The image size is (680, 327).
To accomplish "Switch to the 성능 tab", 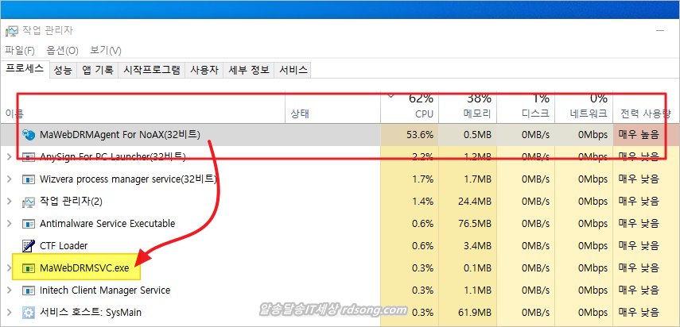I will click(63, 70).
